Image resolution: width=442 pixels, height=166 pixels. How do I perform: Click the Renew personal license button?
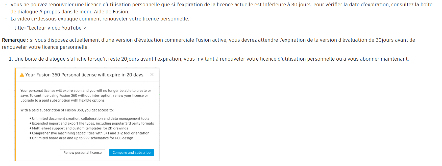coord(82,153)
